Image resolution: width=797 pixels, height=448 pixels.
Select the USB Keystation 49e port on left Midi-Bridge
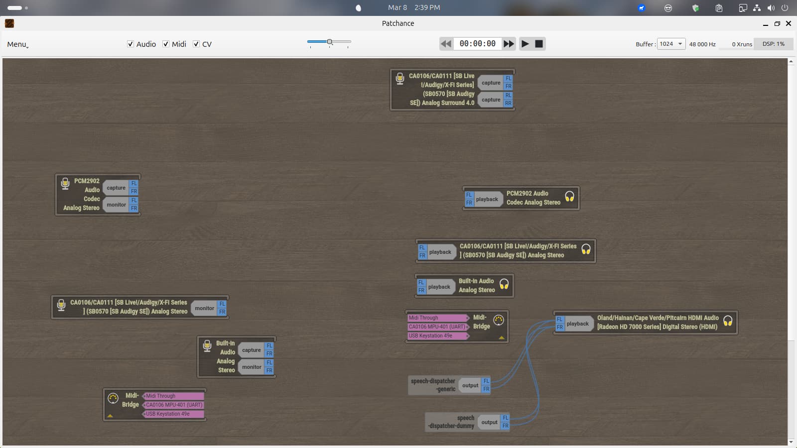[173, 414]
